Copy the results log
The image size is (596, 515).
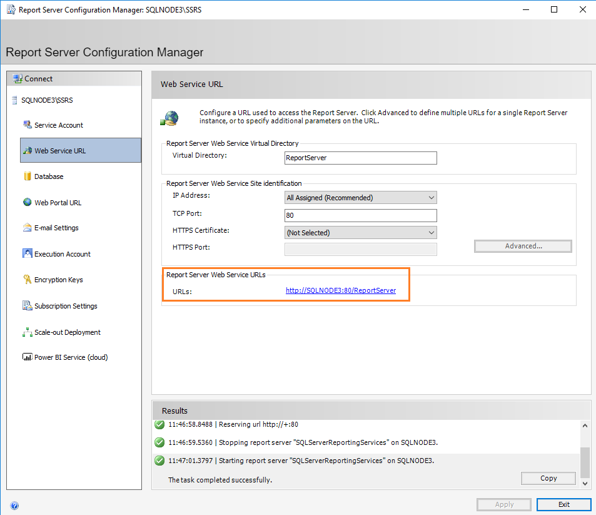[548, 478]
